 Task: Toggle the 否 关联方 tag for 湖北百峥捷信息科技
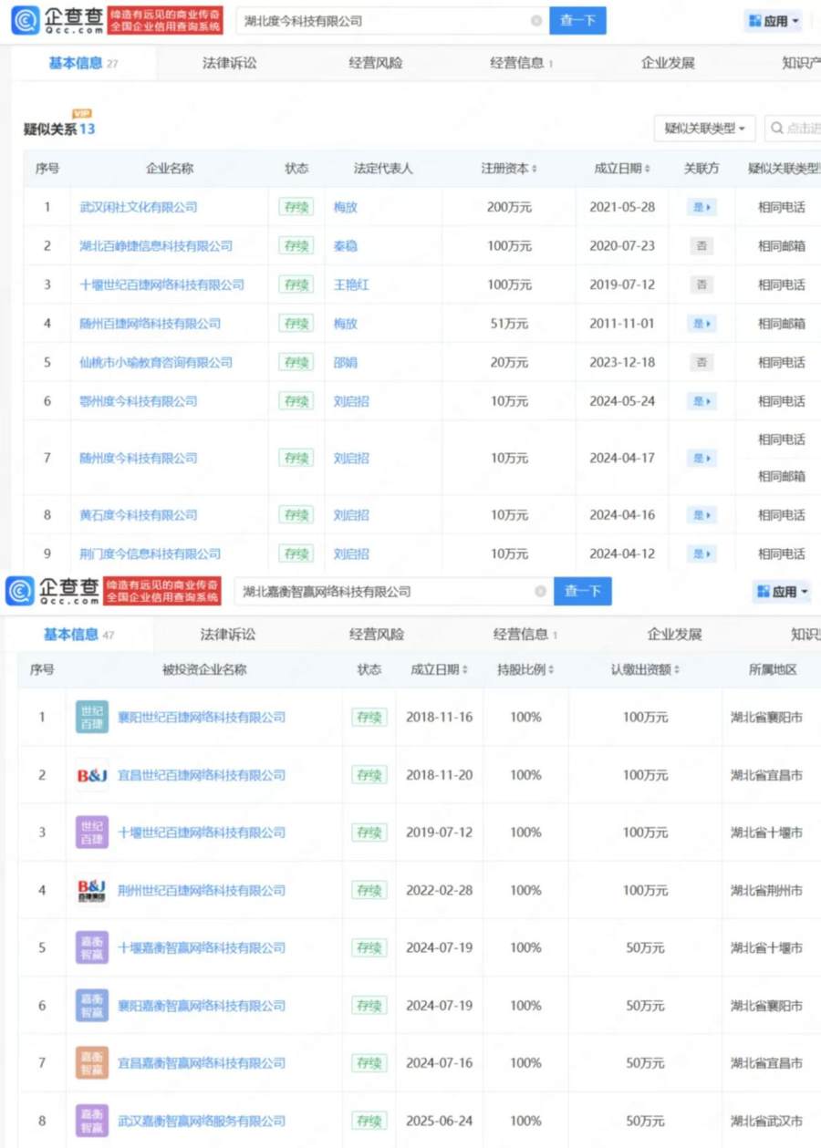click(701, 246)
